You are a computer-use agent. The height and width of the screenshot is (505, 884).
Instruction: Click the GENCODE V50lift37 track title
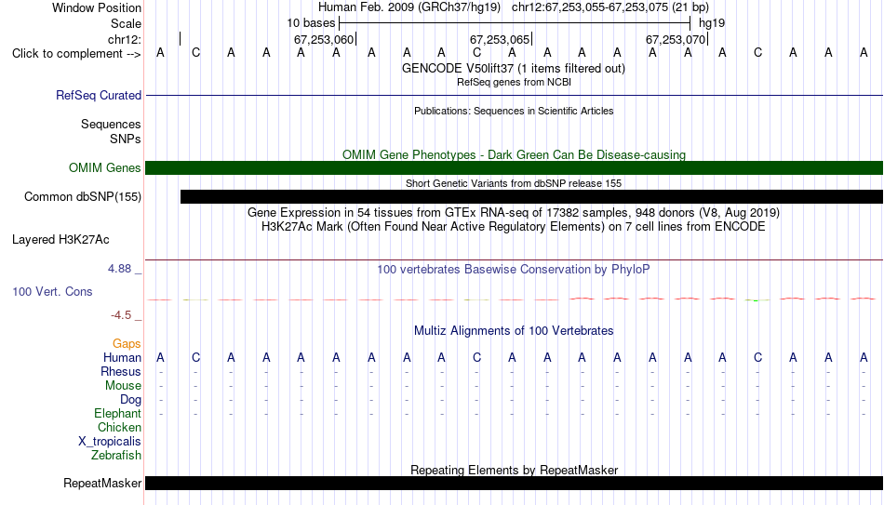[x=513, y=68]
